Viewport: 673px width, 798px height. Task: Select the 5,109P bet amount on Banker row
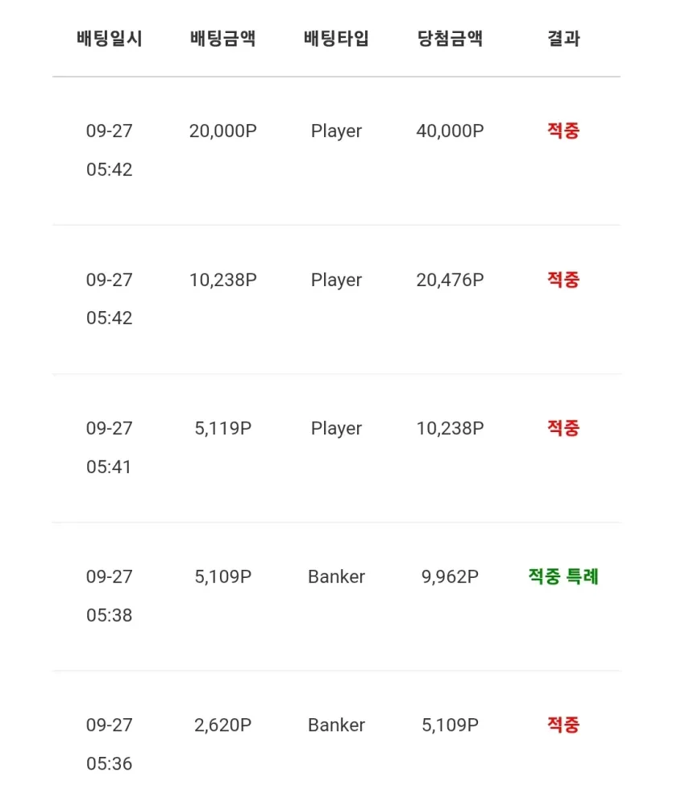[x=222, y=576]
